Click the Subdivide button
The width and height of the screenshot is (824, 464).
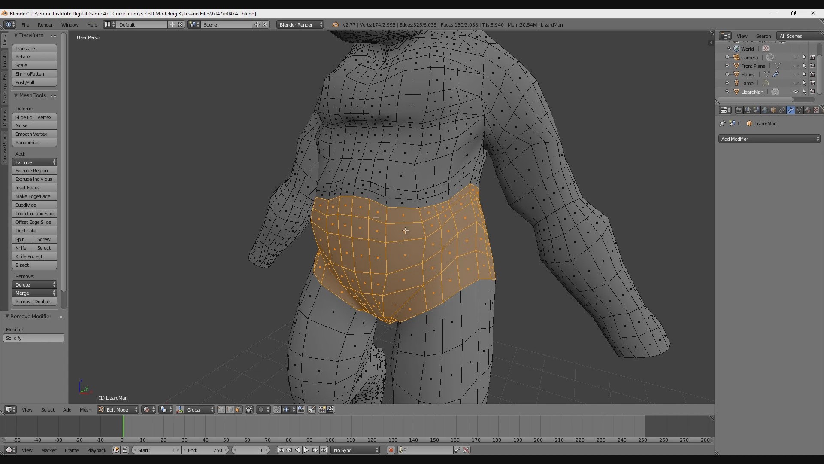tap(34, 205)
